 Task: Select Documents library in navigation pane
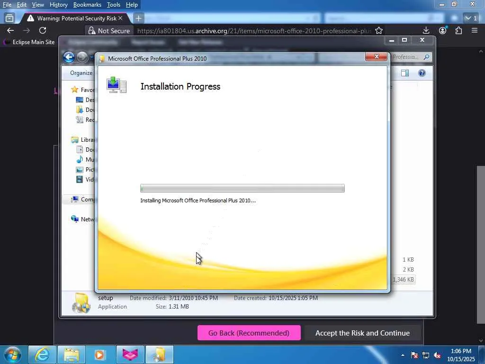[x=85, y=149]
